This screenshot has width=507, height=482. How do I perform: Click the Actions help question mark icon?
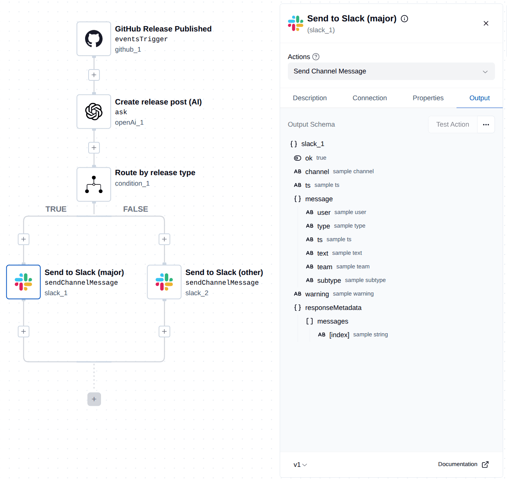316,57
